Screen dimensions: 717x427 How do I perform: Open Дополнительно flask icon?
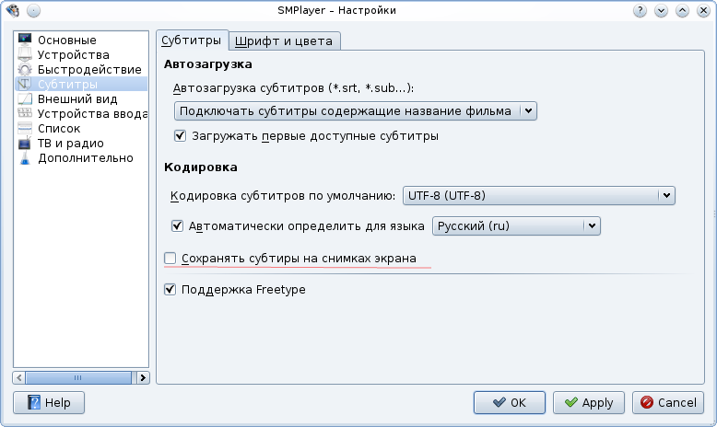25,158
